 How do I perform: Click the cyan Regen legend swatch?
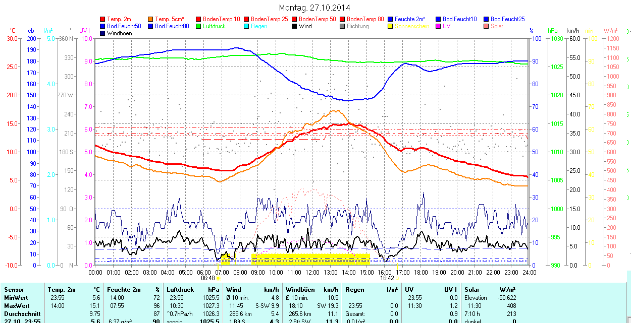247,26
